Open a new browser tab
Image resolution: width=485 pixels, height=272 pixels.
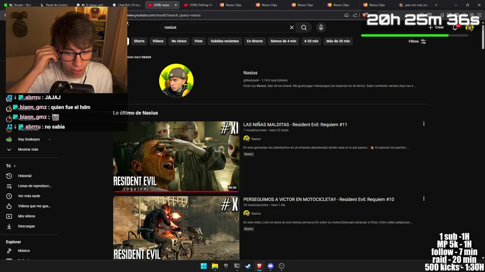(436, 5)
